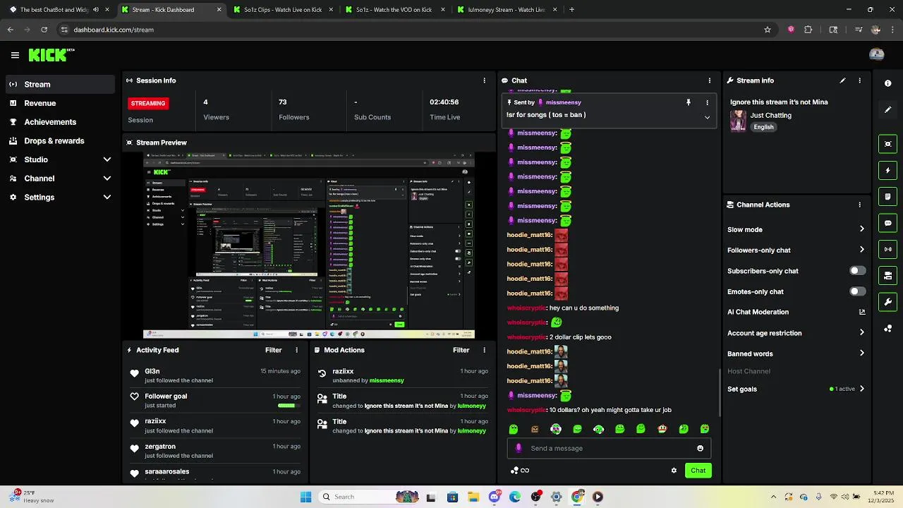Expand the pinned message chevron

707,117
